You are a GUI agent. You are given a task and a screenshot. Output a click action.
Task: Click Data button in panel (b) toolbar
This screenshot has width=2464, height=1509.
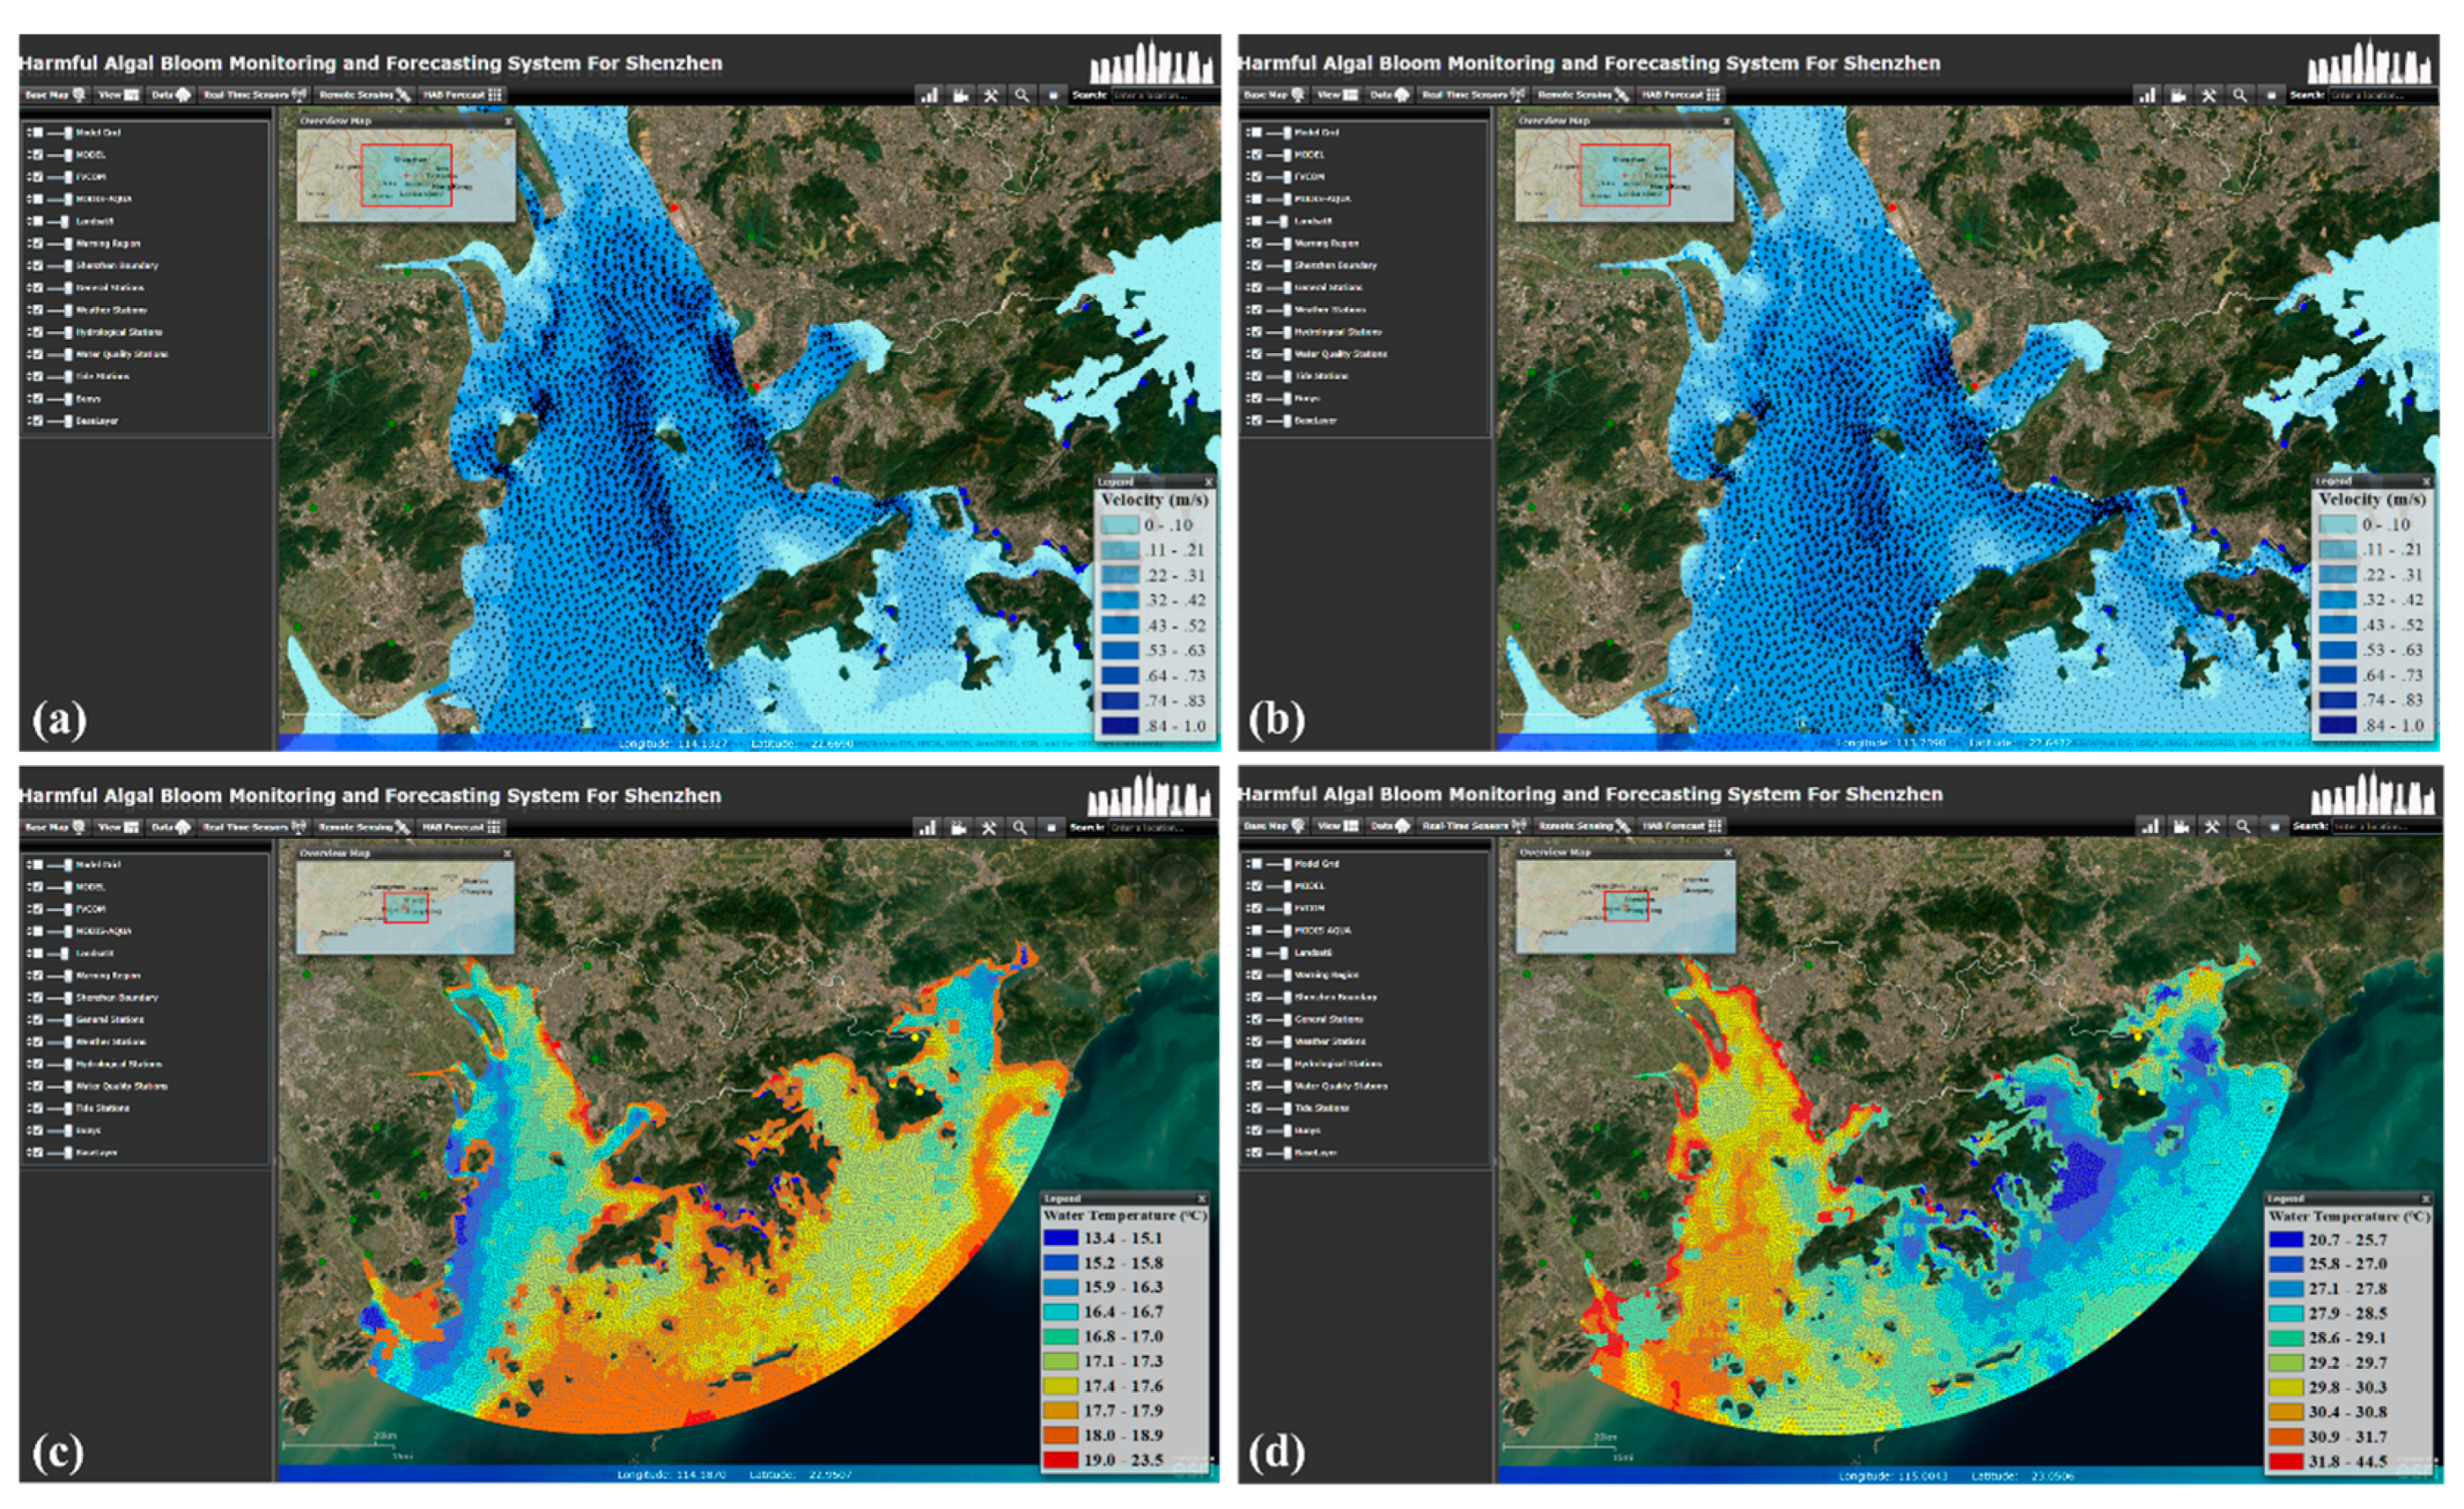pyautogui.click(x=1388, y=95)
